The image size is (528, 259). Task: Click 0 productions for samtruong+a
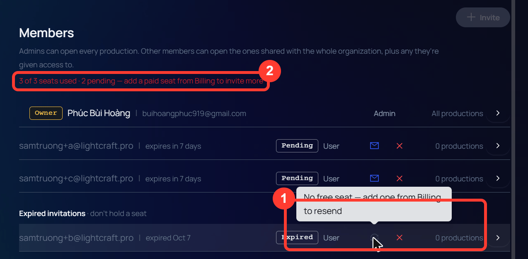[x=459, y=146]
